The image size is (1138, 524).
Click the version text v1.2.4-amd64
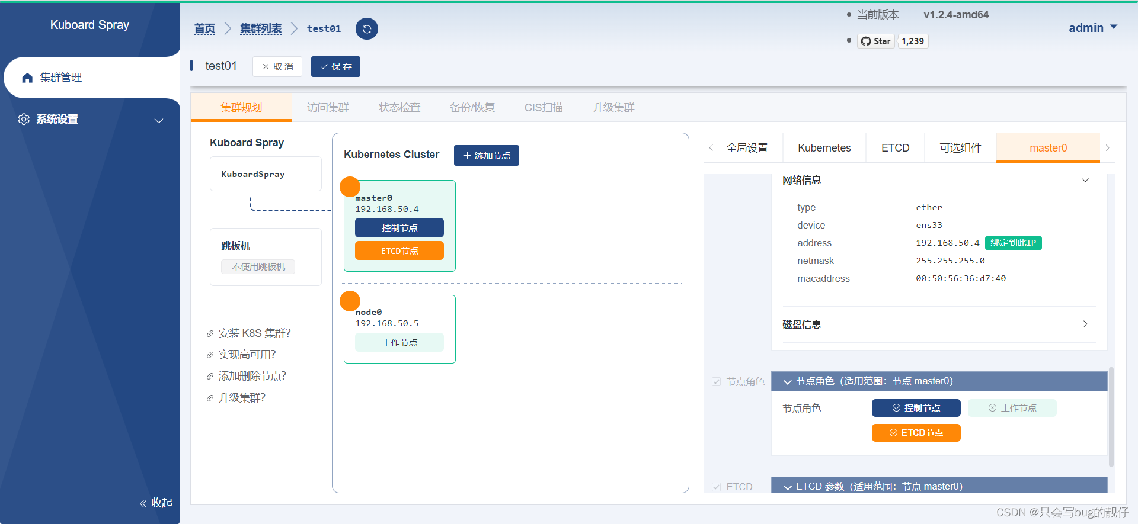tap(956, 15)
